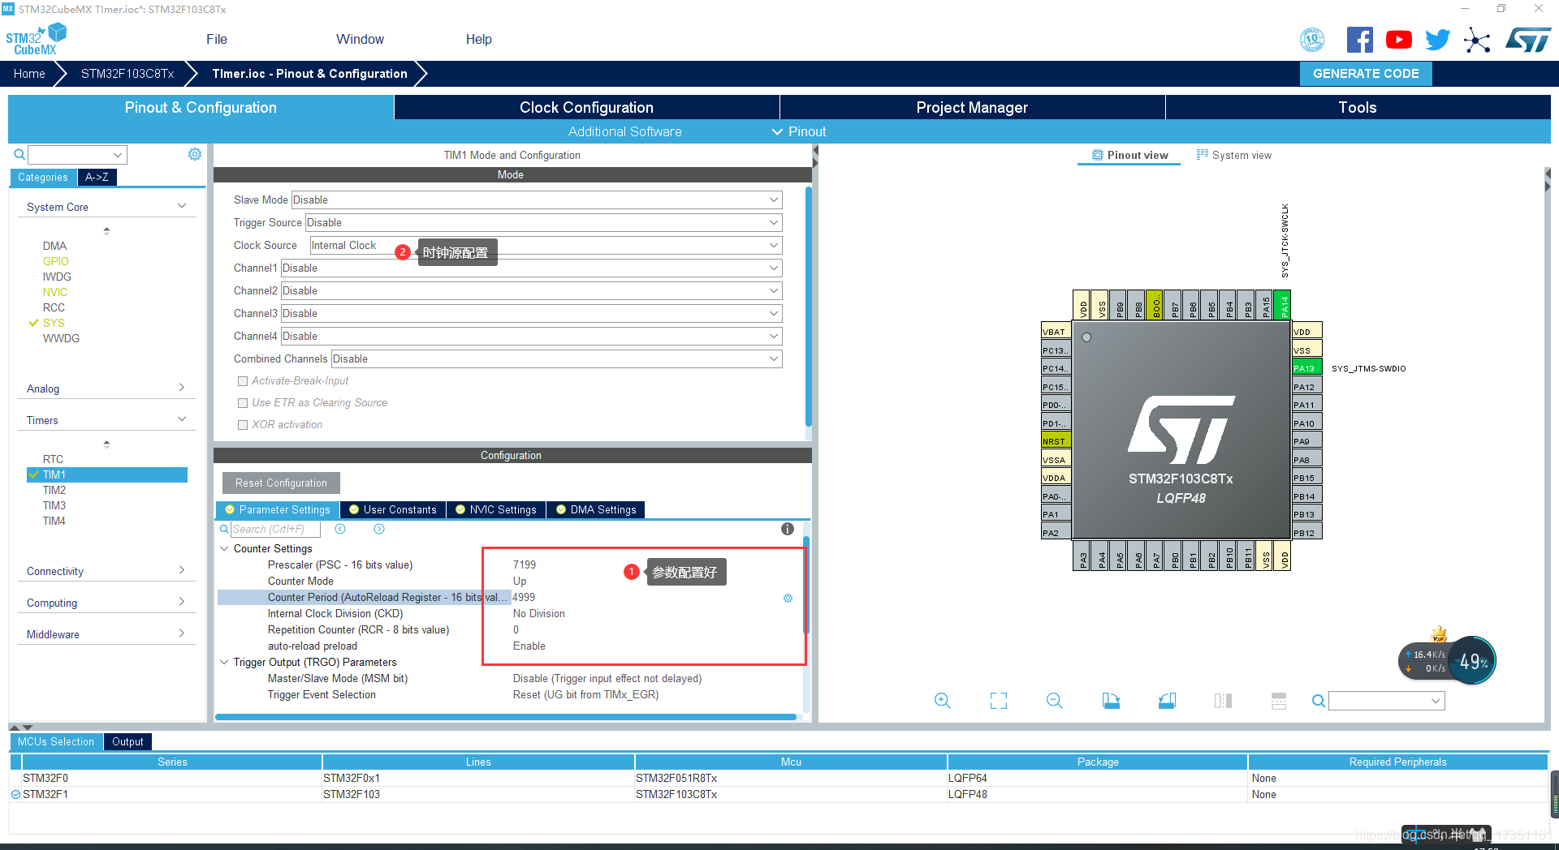Open Additional Software
Image resolution: width=1559 pixels, height=850 pixels.
coord(624,131)
